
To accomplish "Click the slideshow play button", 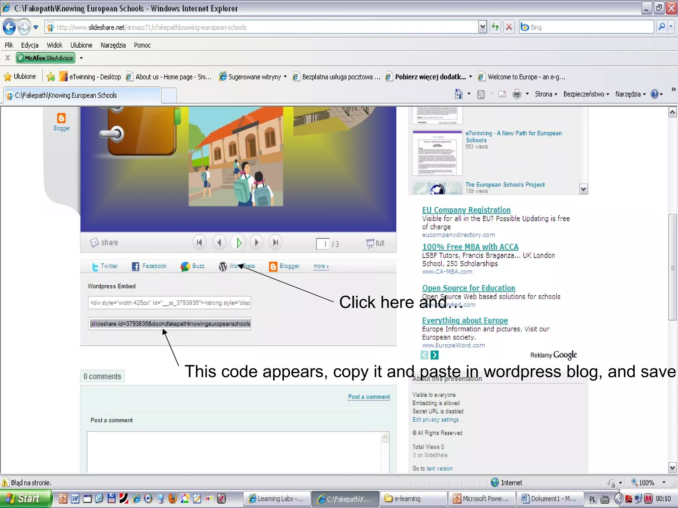I will [x=239, y=243].
